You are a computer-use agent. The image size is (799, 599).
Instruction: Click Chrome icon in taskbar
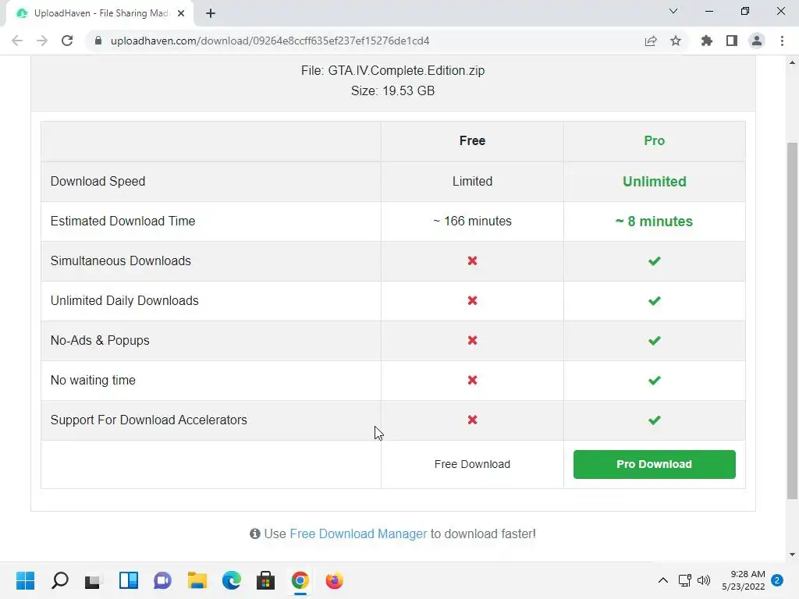pos(300,580)
